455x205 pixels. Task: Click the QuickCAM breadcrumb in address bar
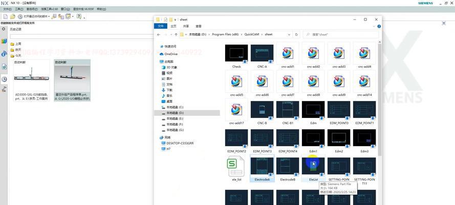click(252, 34)
